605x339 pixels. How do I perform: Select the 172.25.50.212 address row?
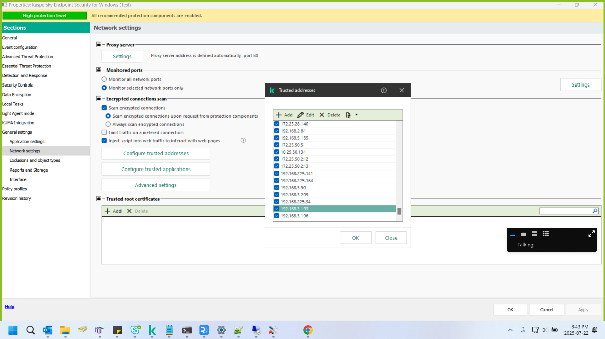(x=334, y=159)
